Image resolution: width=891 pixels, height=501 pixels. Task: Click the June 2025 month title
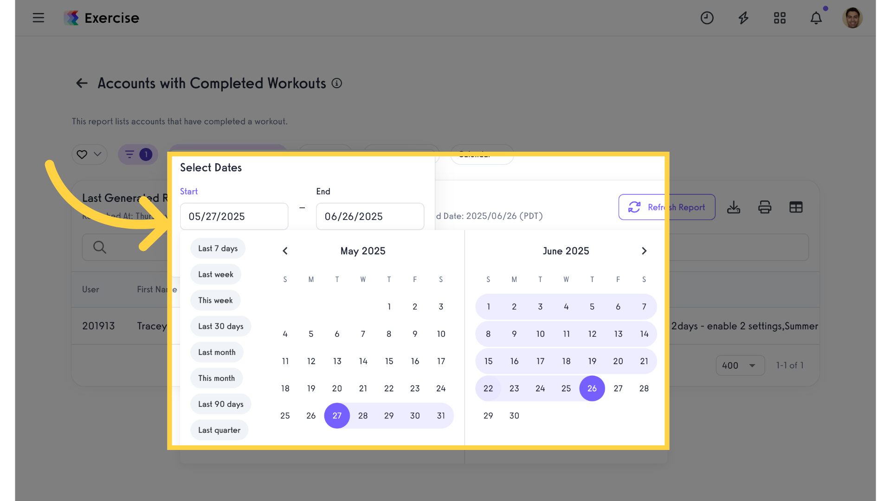pyautogui.click(x=566, y=251)
